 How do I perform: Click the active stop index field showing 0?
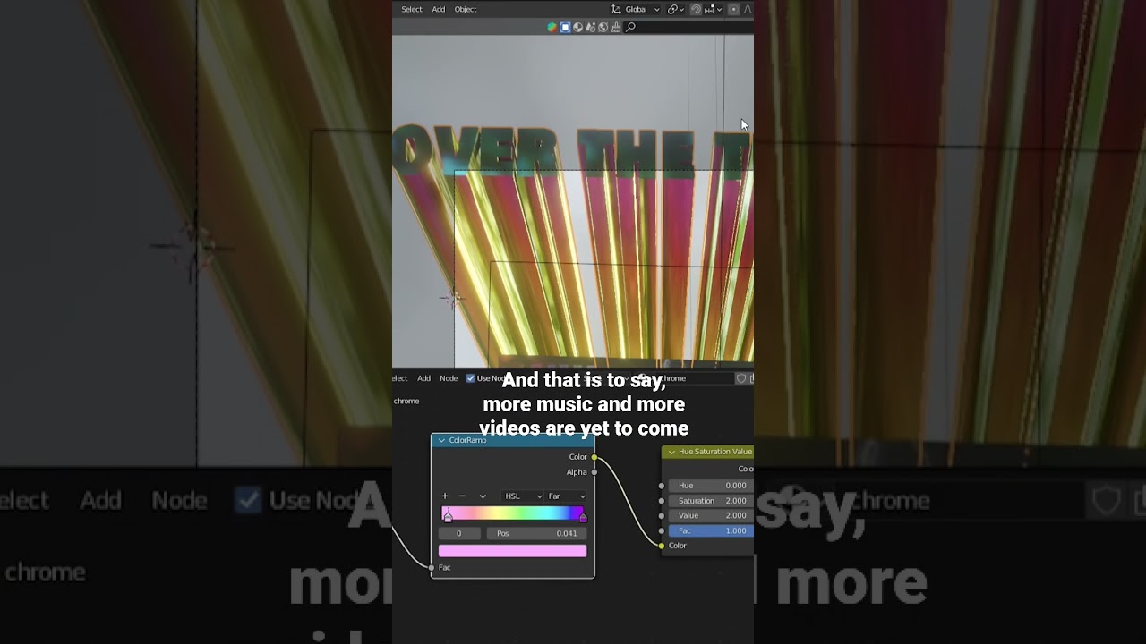tap(459, 533)
